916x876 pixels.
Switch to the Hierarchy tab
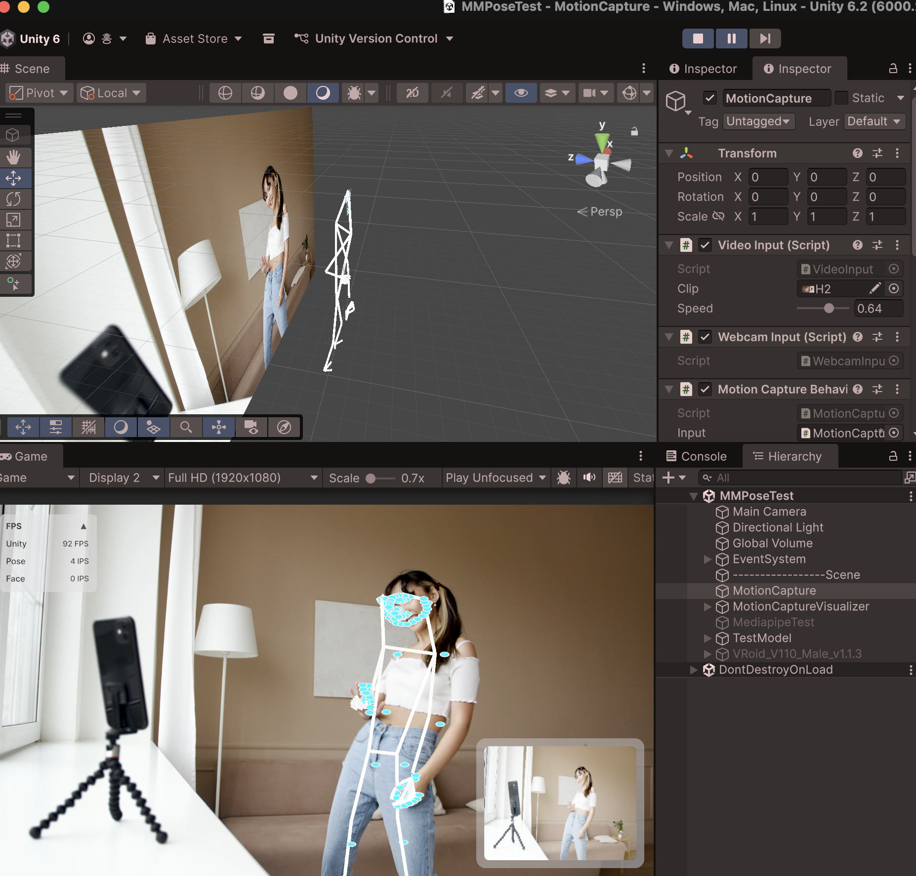click(790, 456)
